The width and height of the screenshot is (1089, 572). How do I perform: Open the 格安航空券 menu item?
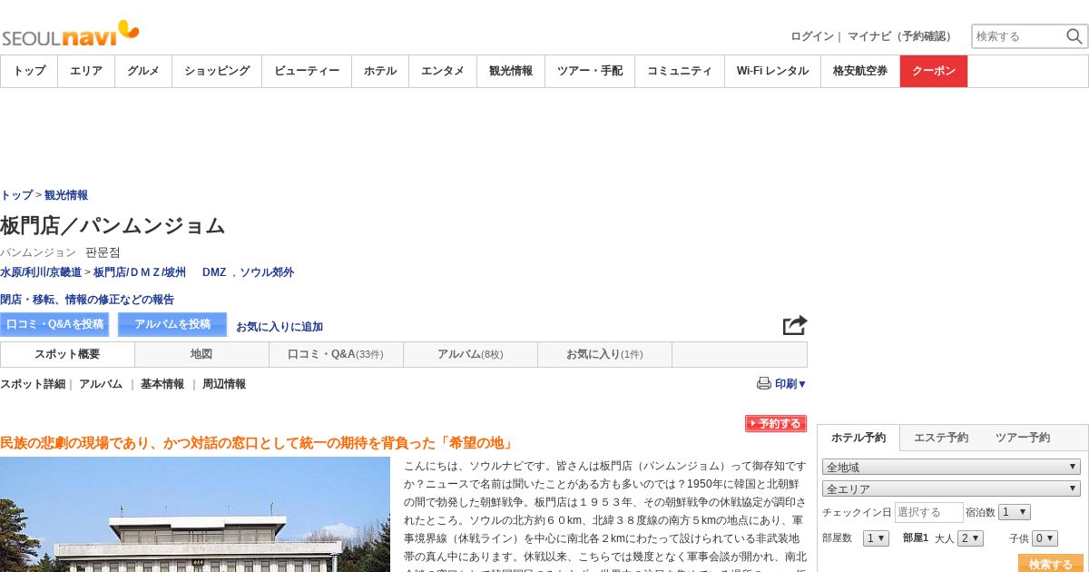click(860, 71)
